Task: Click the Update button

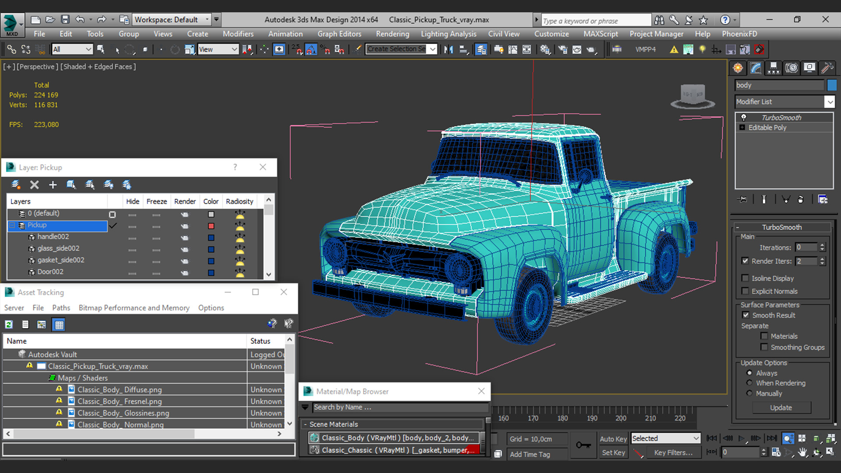Action: (781, 407)
